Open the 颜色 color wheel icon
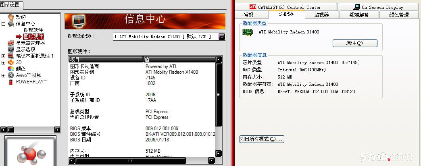 pyautogui.click(x=11, y=69)
